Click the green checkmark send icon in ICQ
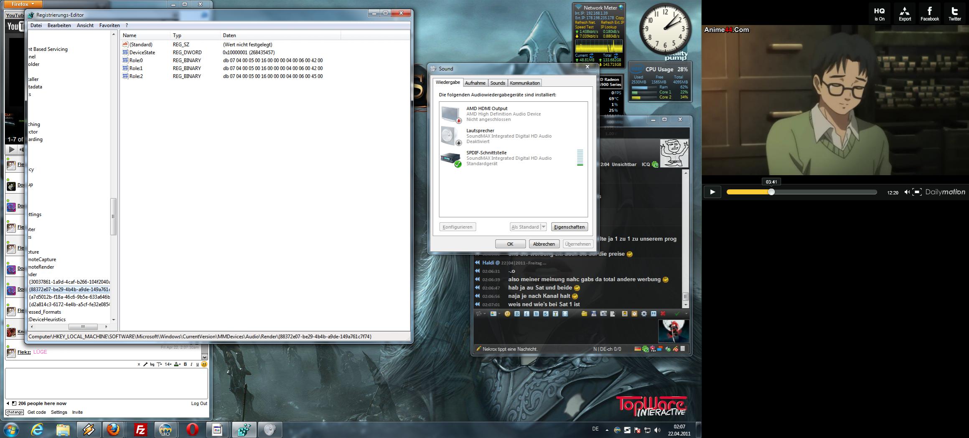This screenshot has height=438, width=969. pyautogui.click(x=677, y=314)
